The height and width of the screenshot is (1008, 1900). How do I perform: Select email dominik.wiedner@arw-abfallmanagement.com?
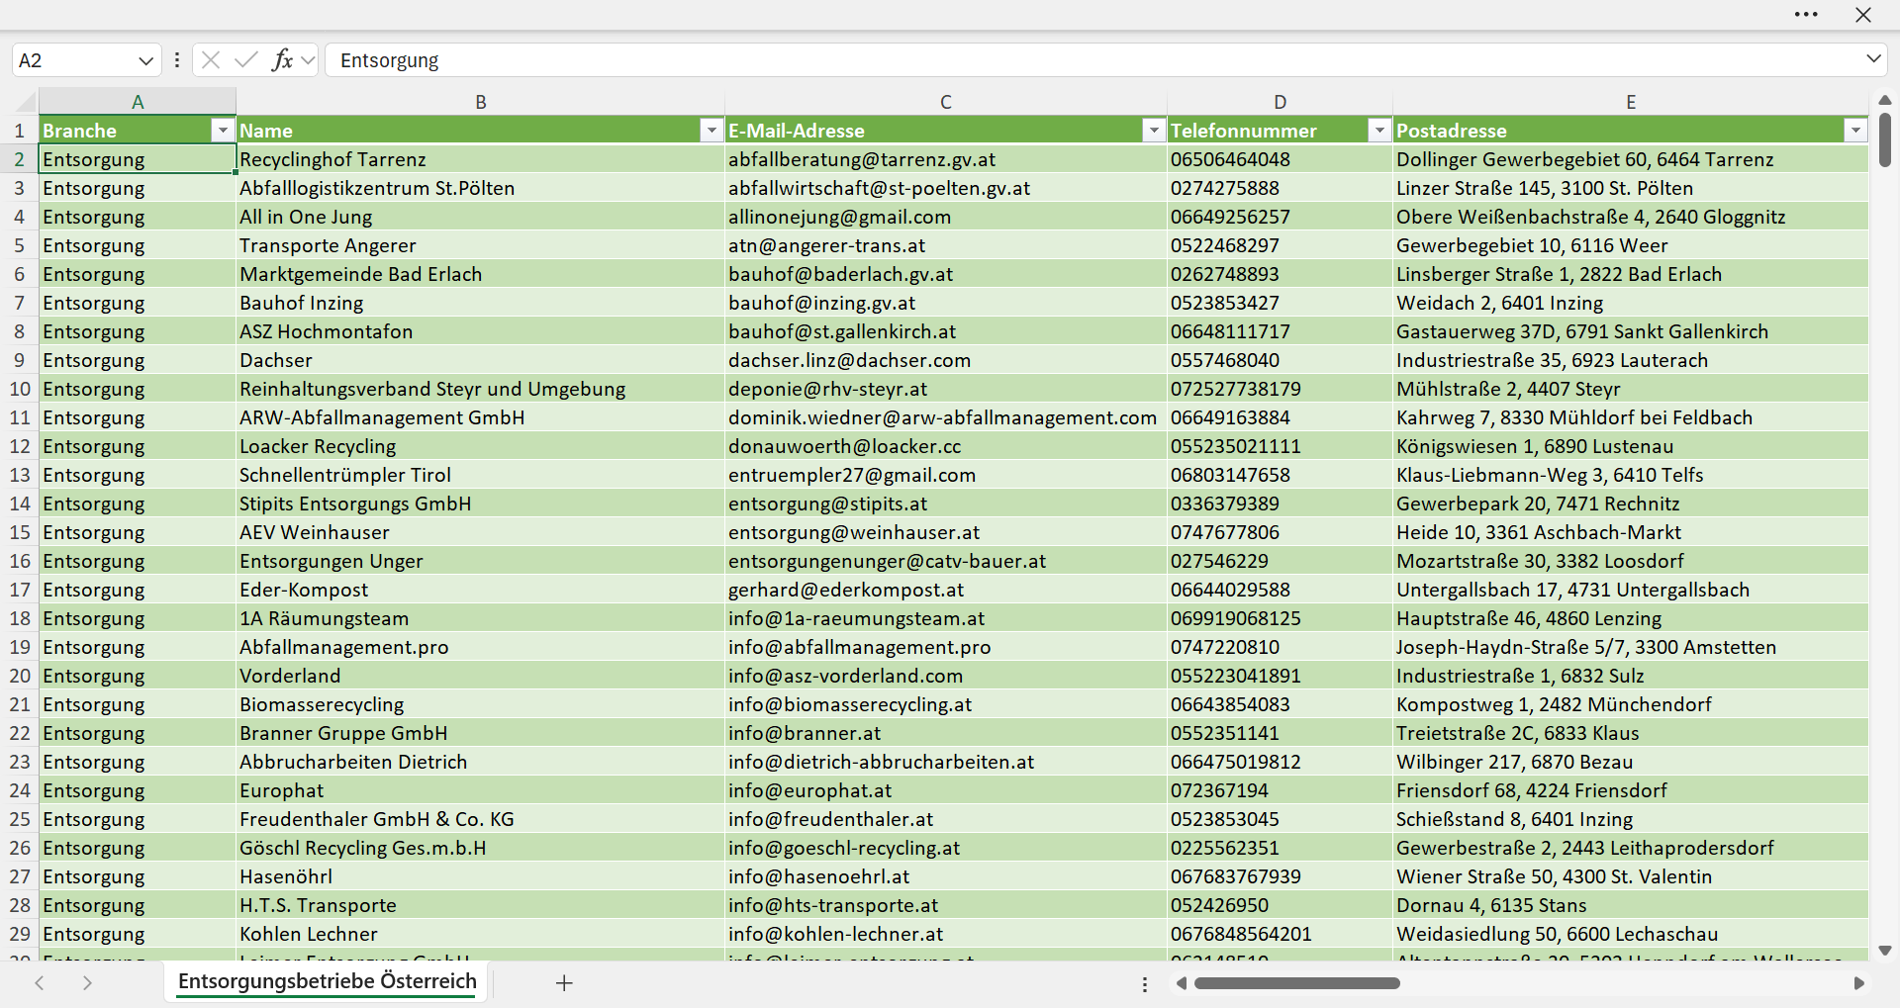click(946, 417)
